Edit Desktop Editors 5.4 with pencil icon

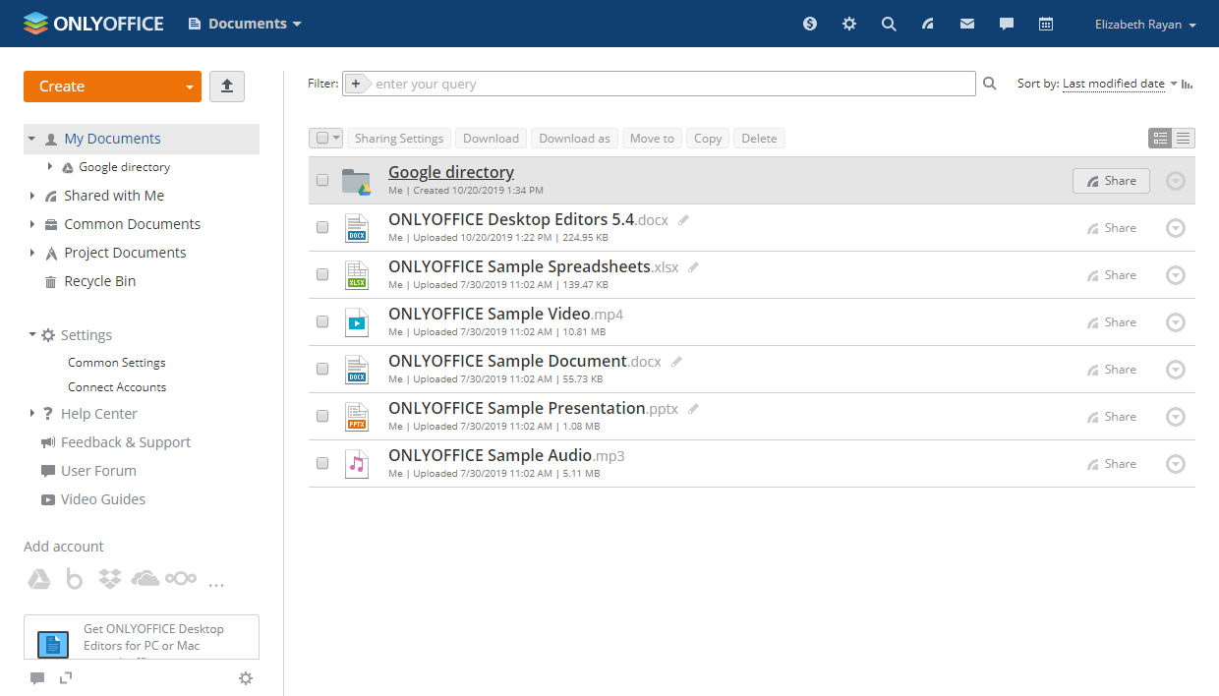click(x=683, y=220)
